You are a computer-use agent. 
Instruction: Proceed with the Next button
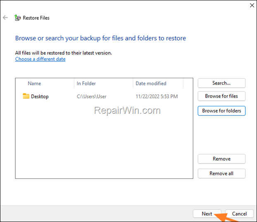(207, 214)
